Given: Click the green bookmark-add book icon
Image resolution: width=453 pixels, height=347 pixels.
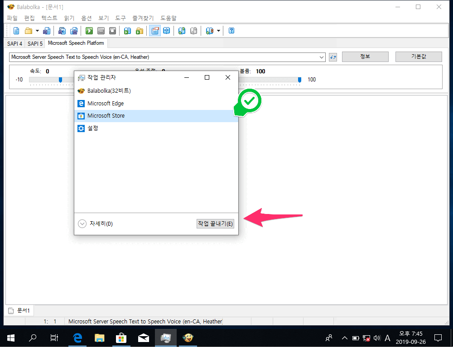Looking at the screenshot, I should [x=182, y=31].
